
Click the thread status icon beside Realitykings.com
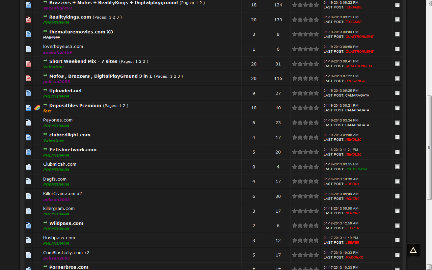(x=28, y=20)
